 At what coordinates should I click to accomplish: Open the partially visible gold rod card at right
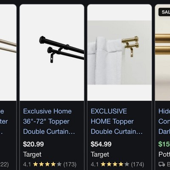pyautogui.click(x=163, y=52)
